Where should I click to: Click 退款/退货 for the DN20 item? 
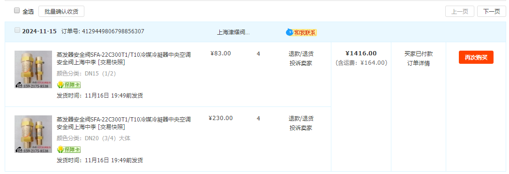[x=301, y=119]
